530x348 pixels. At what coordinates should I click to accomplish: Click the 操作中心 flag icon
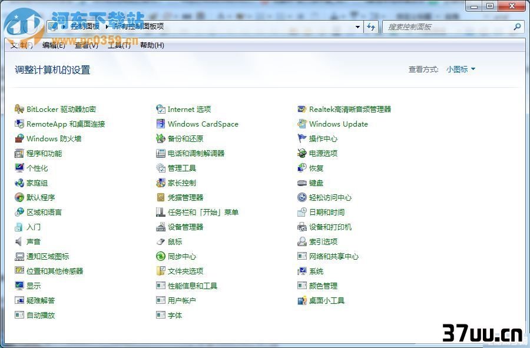pos(302,138)
